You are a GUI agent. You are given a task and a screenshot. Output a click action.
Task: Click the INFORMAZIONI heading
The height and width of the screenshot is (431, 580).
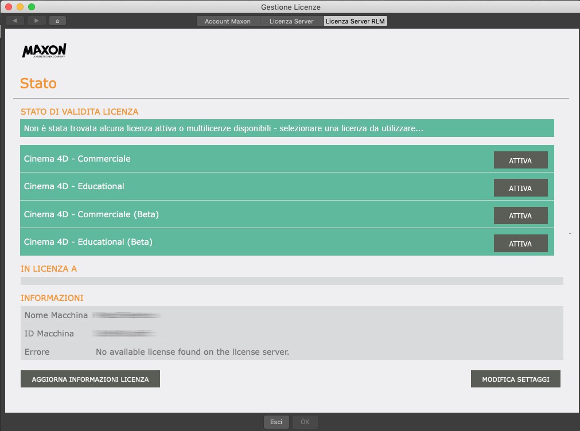click(x=52, y=298)
